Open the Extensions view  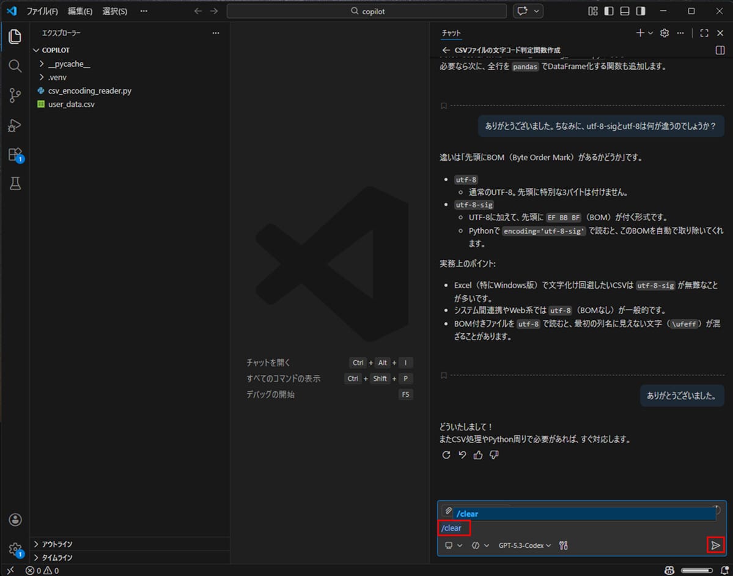click(15, 154)
